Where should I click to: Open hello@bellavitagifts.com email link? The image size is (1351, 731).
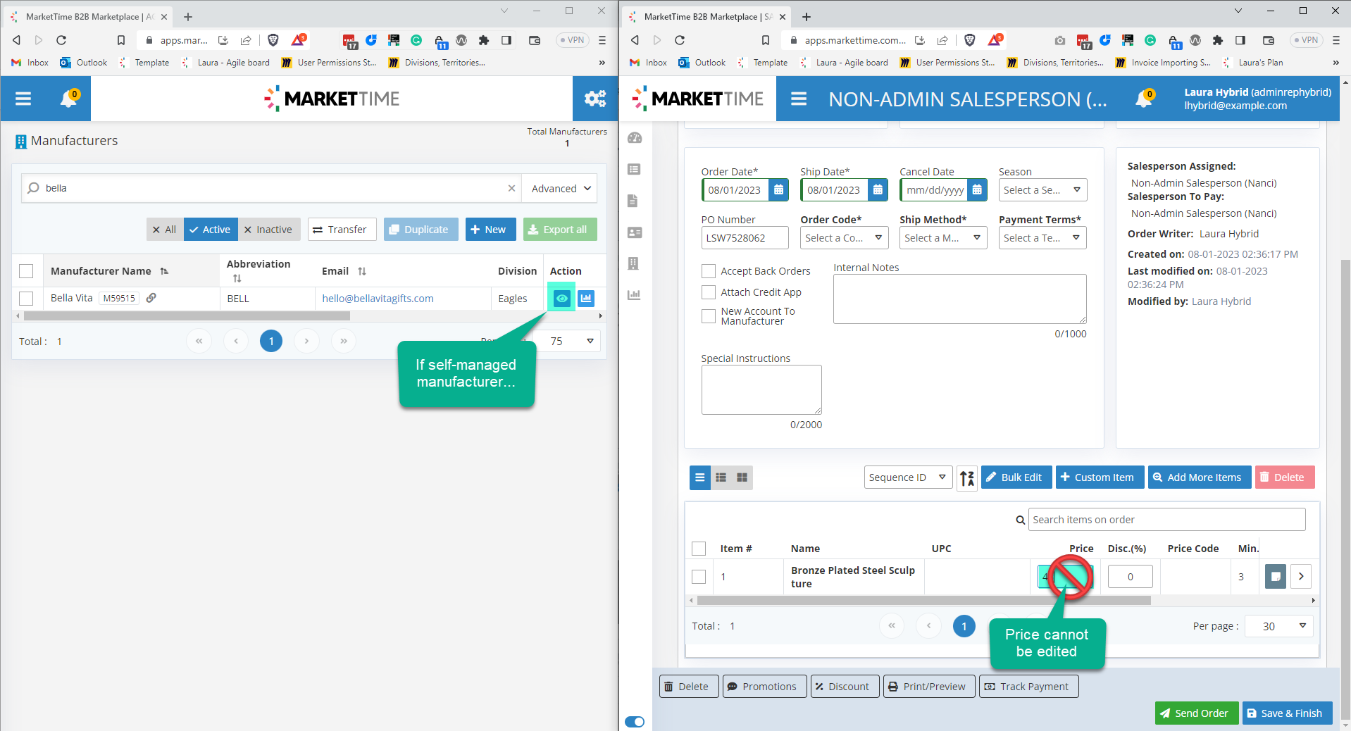378,299
